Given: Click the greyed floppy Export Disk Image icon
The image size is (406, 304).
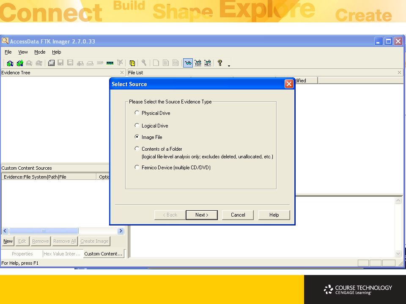Looking at the screenshot, I should click(60, 63).
